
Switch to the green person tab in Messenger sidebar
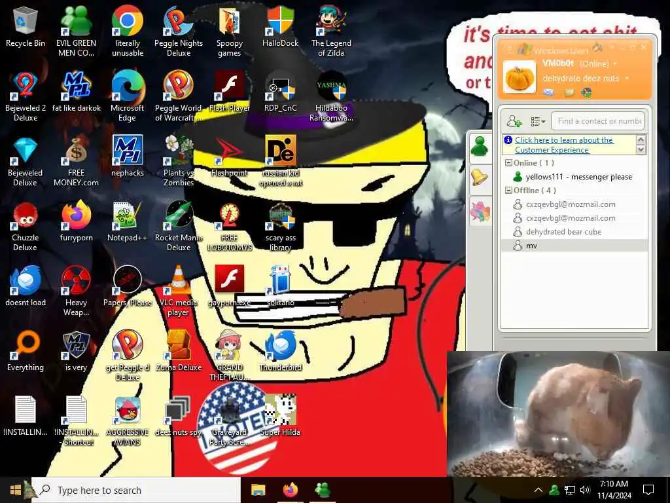480,147
